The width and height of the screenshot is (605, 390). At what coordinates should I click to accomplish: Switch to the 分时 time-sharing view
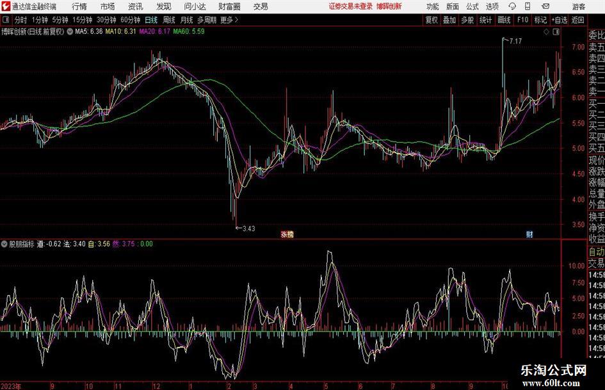21,20
